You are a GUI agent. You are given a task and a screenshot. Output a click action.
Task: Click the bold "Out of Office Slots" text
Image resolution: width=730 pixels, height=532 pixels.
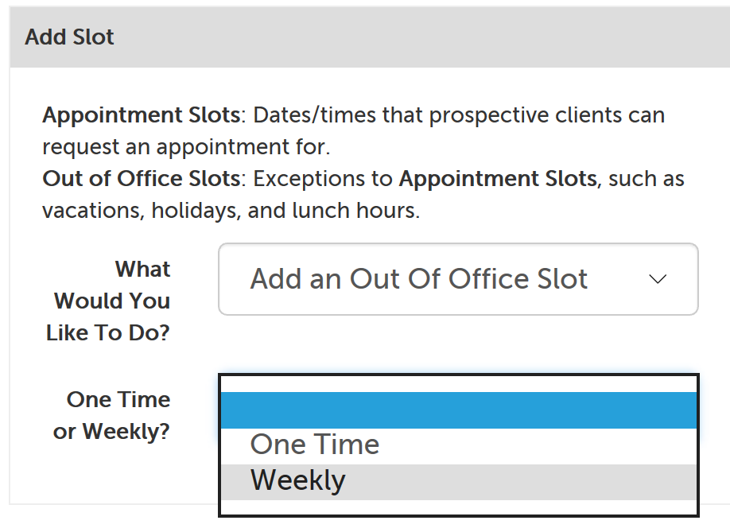(141, 179)
